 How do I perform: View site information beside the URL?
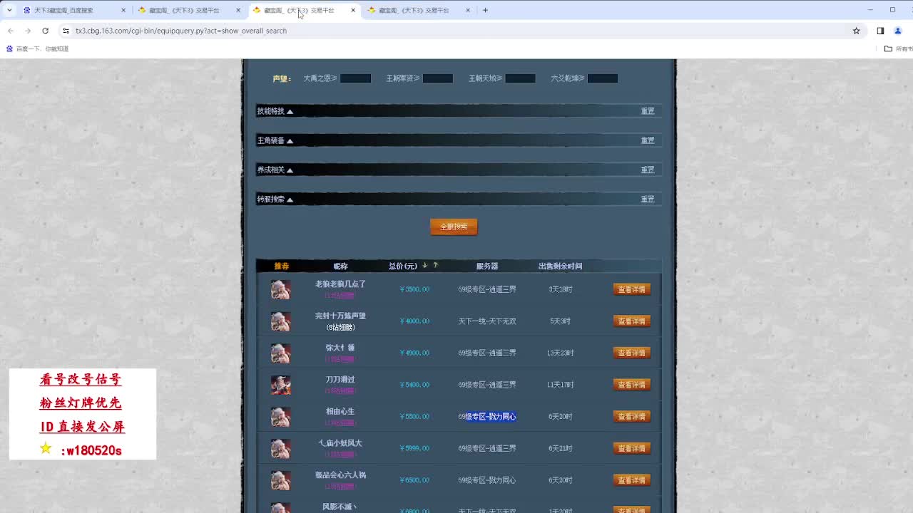(x=66, y=31)
